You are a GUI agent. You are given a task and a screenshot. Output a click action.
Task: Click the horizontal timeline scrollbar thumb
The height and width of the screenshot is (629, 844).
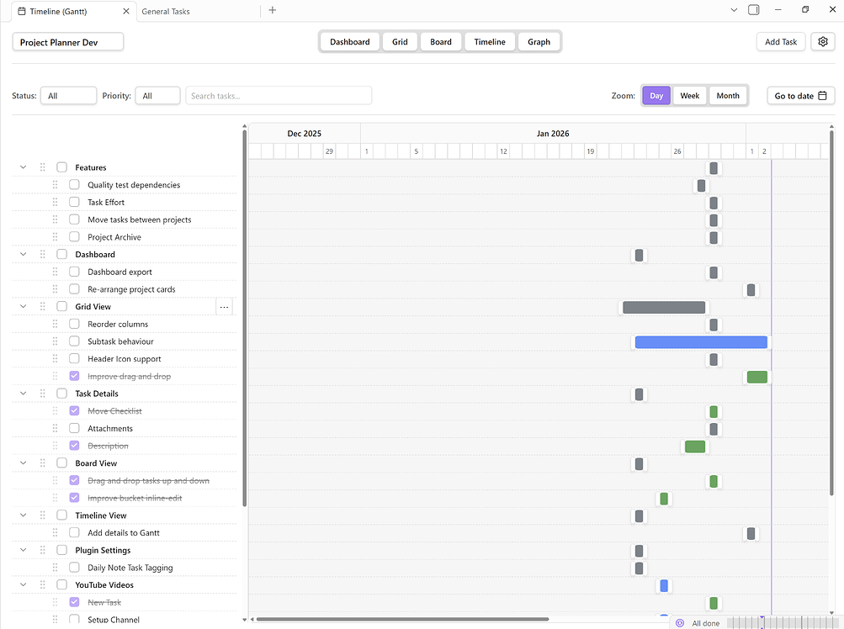[402, 619]
